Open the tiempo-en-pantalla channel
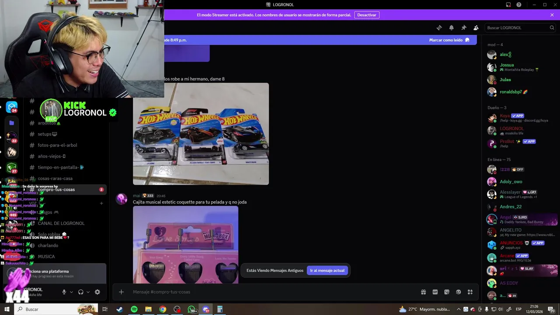The height and width of the screenshot is (315, 560). point(66,167)
